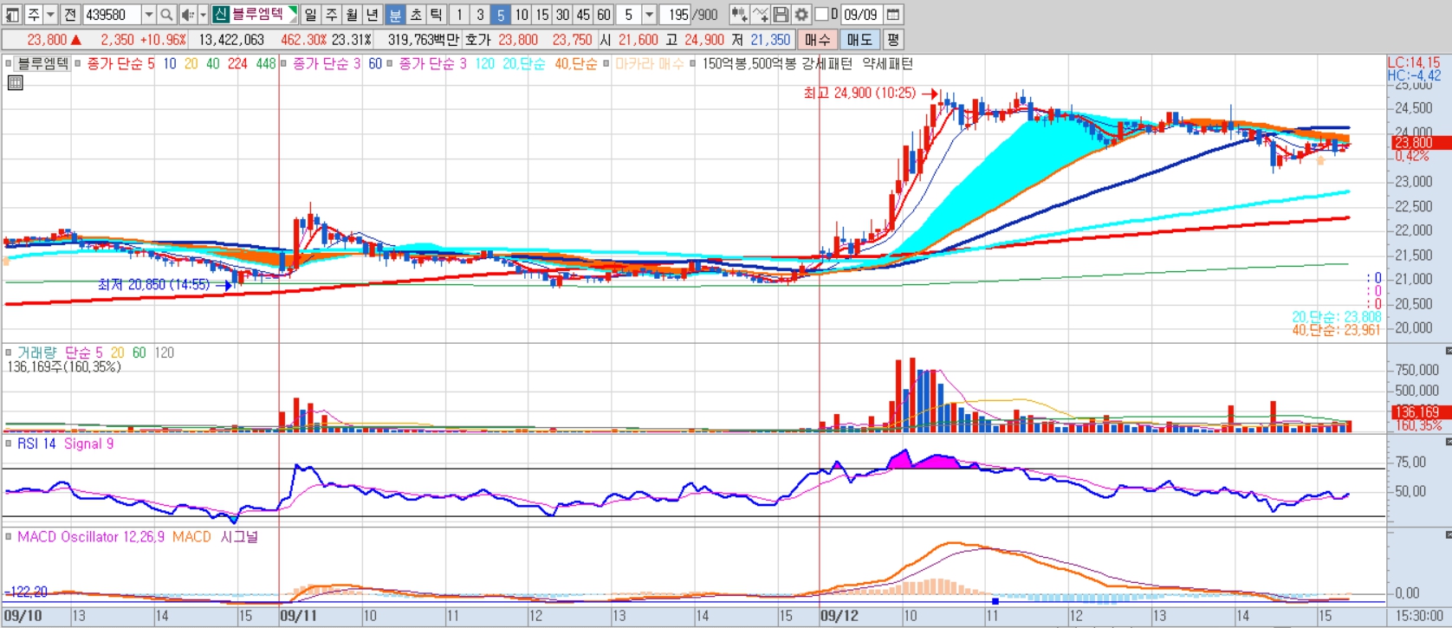Click the 09/09 date input field
The width and height of the screenshot is (1452, 628).
tap(861, 15)
